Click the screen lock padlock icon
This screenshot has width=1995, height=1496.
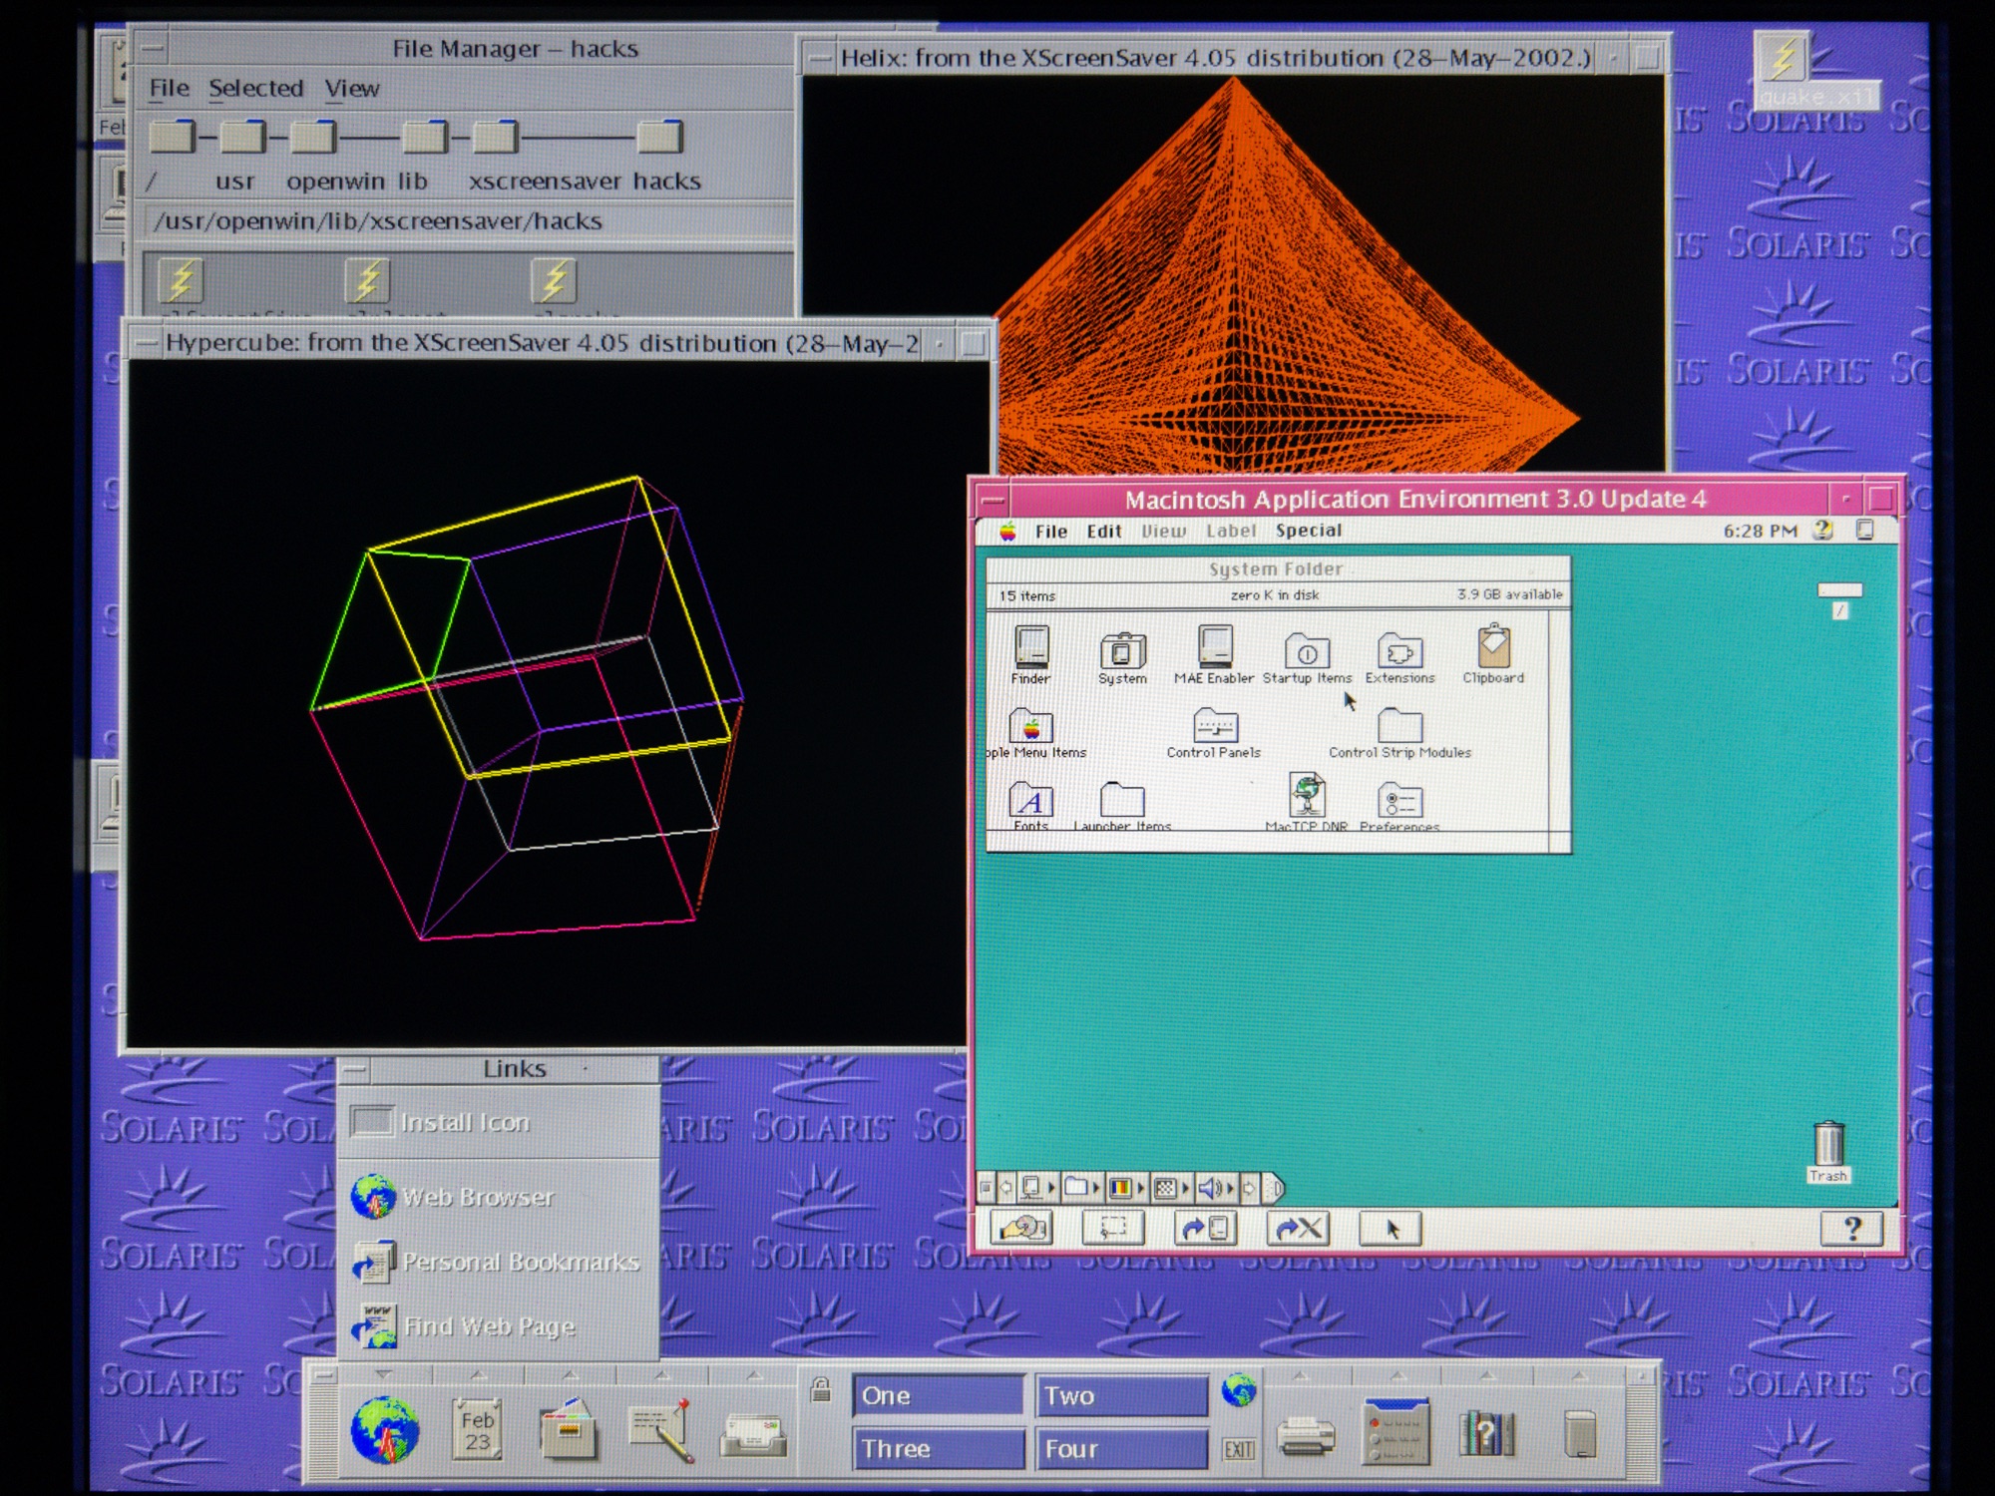pyautogui.click(x=821, y=1389)
